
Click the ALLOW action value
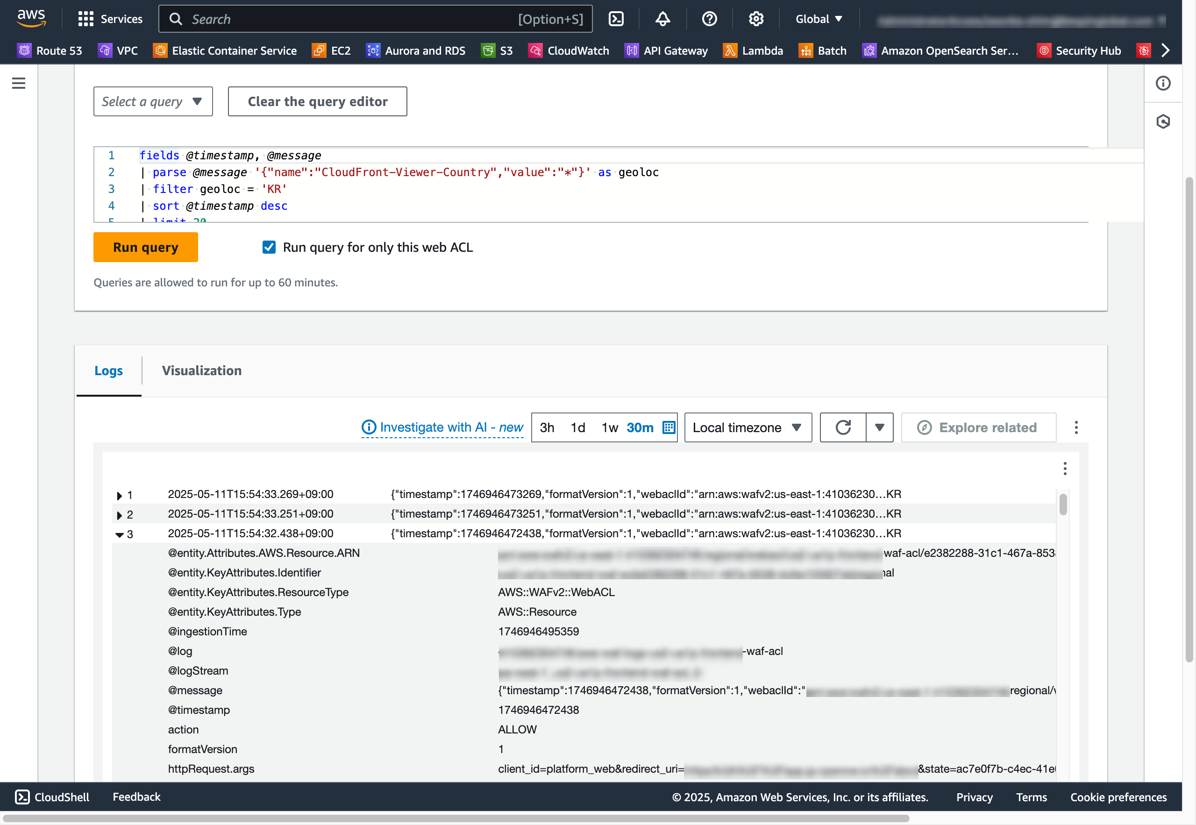point(517,729)
